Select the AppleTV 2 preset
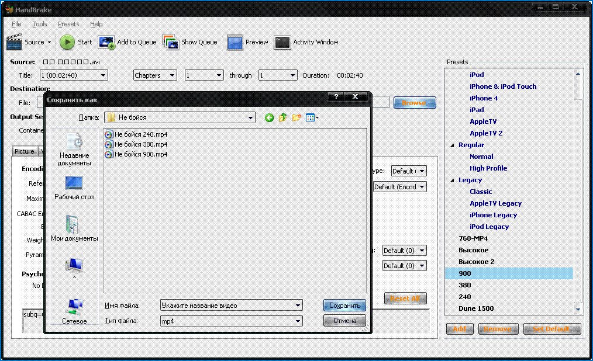 (x=486, y=133)
